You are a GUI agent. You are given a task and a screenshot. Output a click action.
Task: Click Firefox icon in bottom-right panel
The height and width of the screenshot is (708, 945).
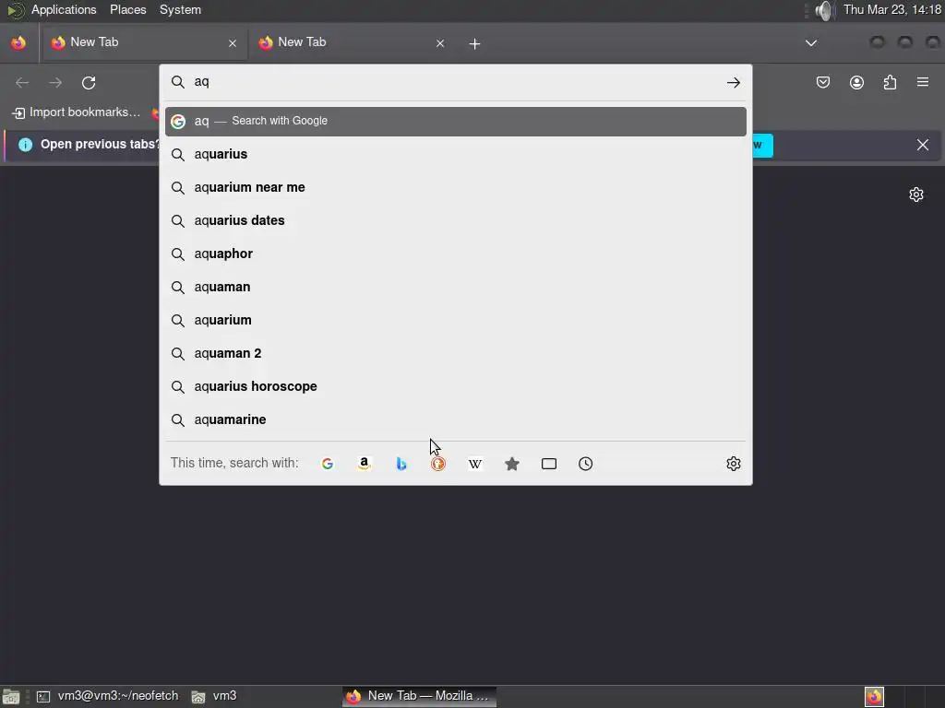[x=875, y=697]
